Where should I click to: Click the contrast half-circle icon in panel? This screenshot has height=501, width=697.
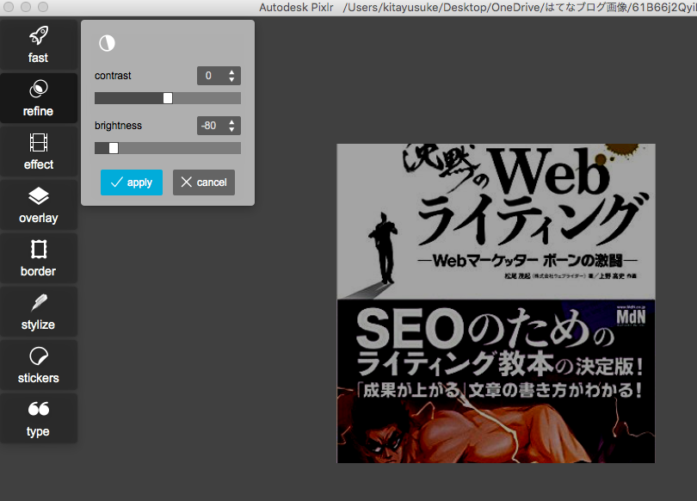coord(107,43)
